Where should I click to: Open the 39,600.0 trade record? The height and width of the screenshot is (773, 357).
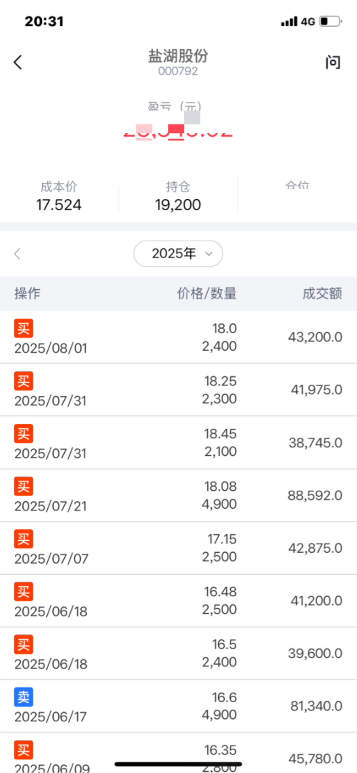[x=178, y=654]
